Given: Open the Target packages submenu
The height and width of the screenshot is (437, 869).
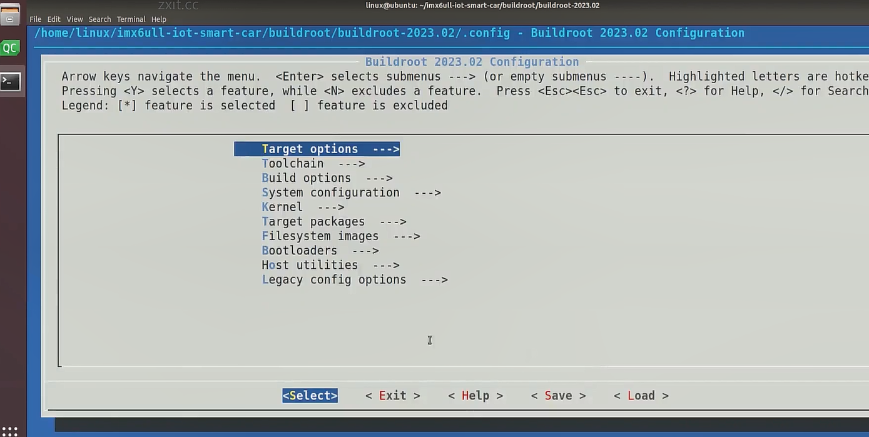Looking at the screenshot, I should tap(333, 221).
